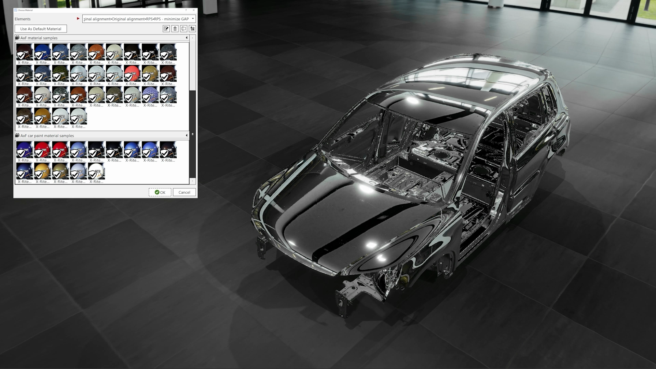Viewport: 656px width, 369px height.
Task: Collapse the AxF material samples section
Action: 187,38
